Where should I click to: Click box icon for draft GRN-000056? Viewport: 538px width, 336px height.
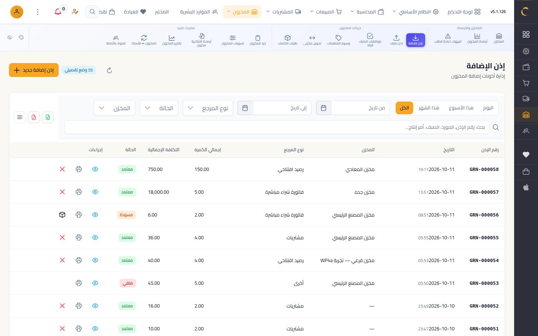(x=62, y=215)
